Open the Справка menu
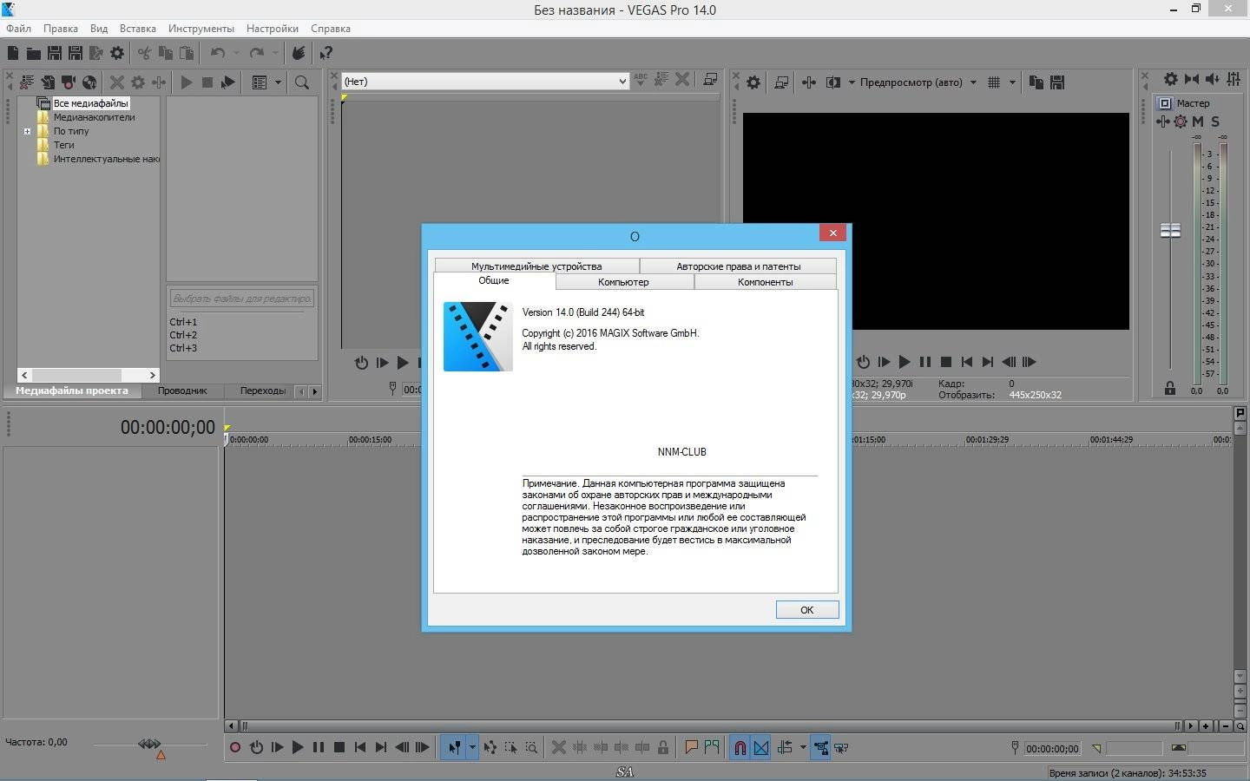The image size is (1250, 781). tap(331, 29)
